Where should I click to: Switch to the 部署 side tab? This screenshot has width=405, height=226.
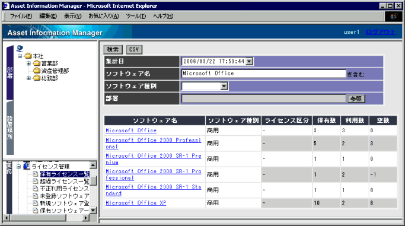pos(10,73)
